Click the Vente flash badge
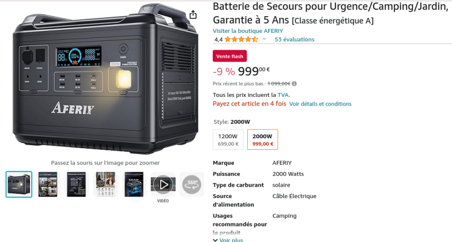The height and width of the screenshot is (242, 452). tap(229, 56)
